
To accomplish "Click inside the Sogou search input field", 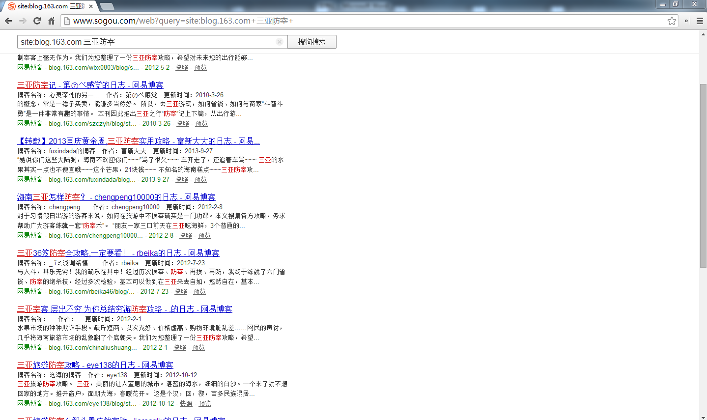I will pyautogui.click(x=147, y=42).
